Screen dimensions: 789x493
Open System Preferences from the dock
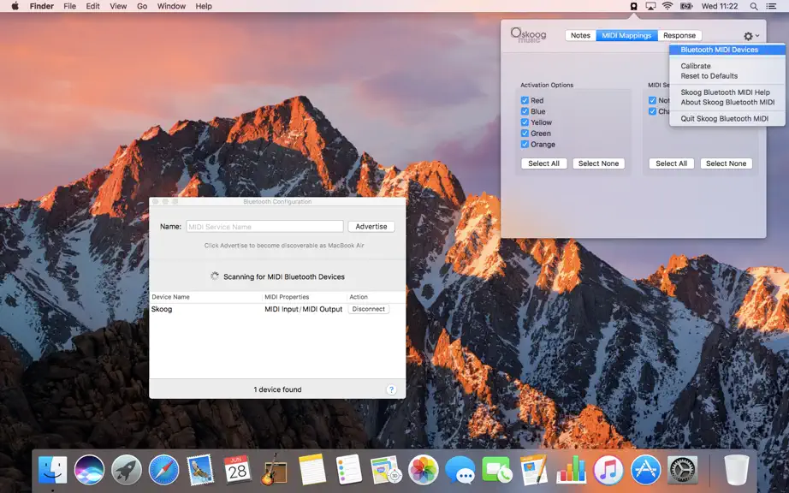[x=682, y=469]
